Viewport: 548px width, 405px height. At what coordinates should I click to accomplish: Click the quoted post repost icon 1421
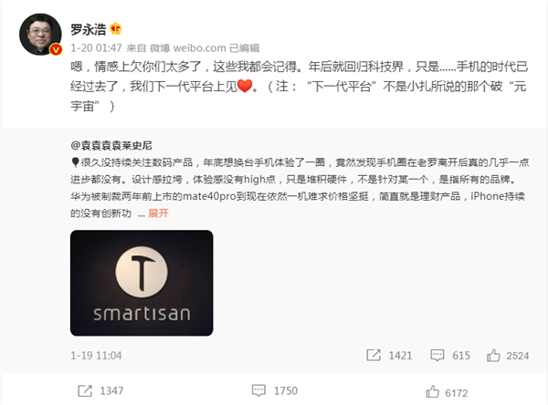(x=374, y=355)
